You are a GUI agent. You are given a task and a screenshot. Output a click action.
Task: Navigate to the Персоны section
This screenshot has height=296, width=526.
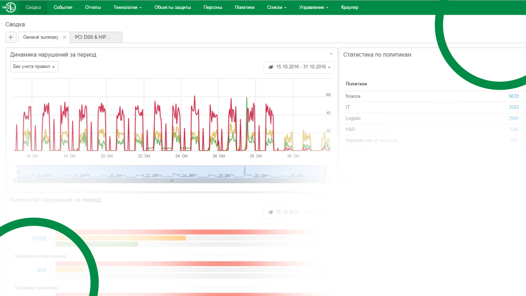(213, 7)
